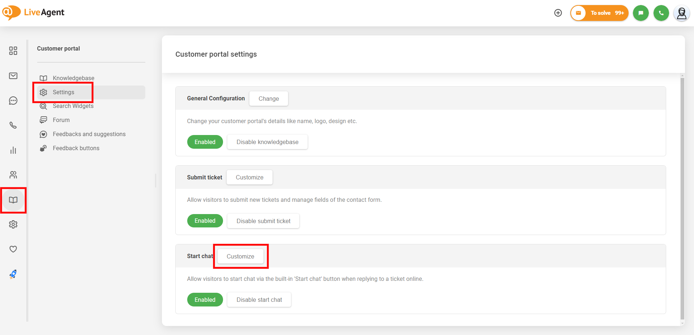Viewport: 694px width, 335px height.
Task: Open Calls via the phone sidebar icon
Action: pyautogui.click(x=13, y=125)
